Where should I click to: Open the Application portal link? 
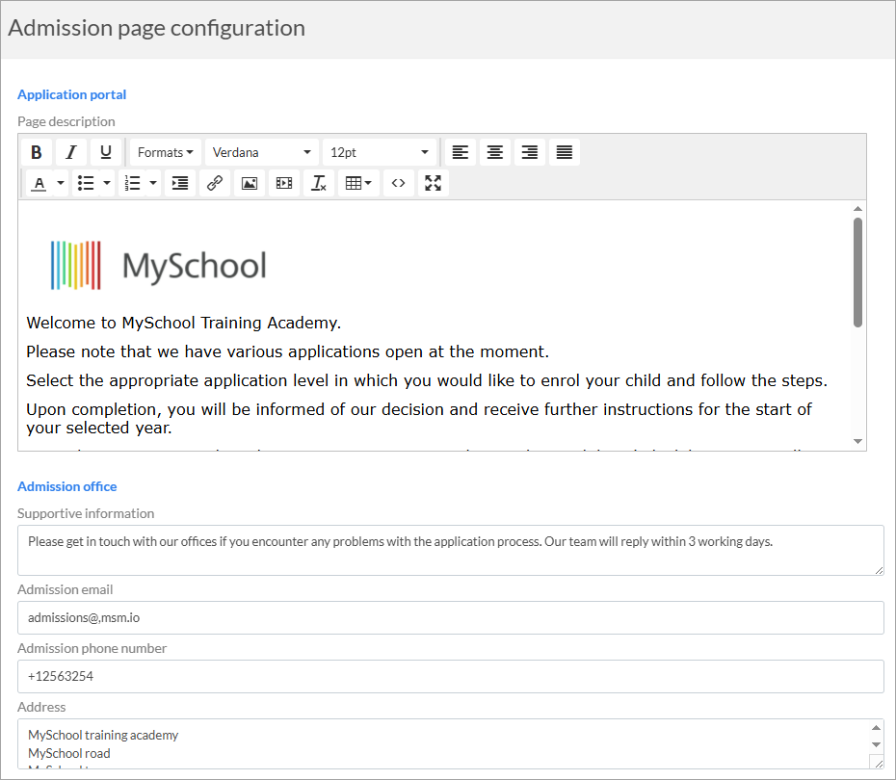[x=71, y=94]
